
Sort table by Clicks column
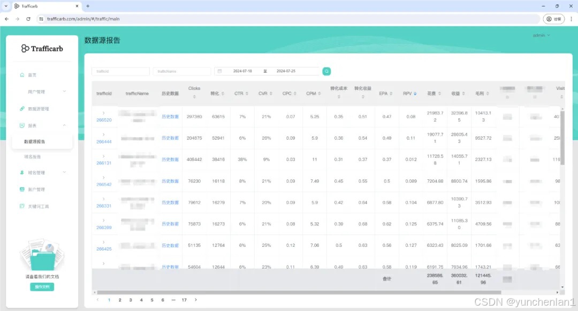click(x=194, y=96)
